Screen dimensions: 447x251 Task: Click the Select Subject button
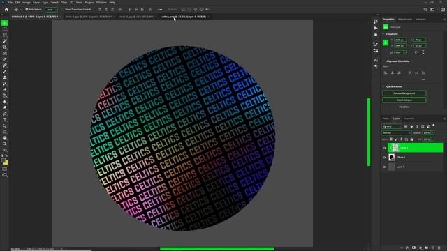point(404,100)
